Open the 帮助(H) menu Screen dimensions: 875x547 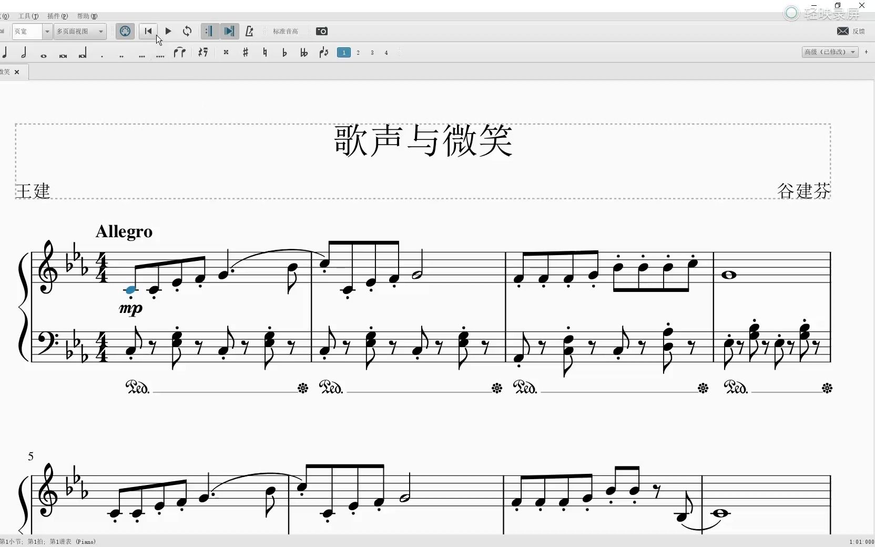87,16
